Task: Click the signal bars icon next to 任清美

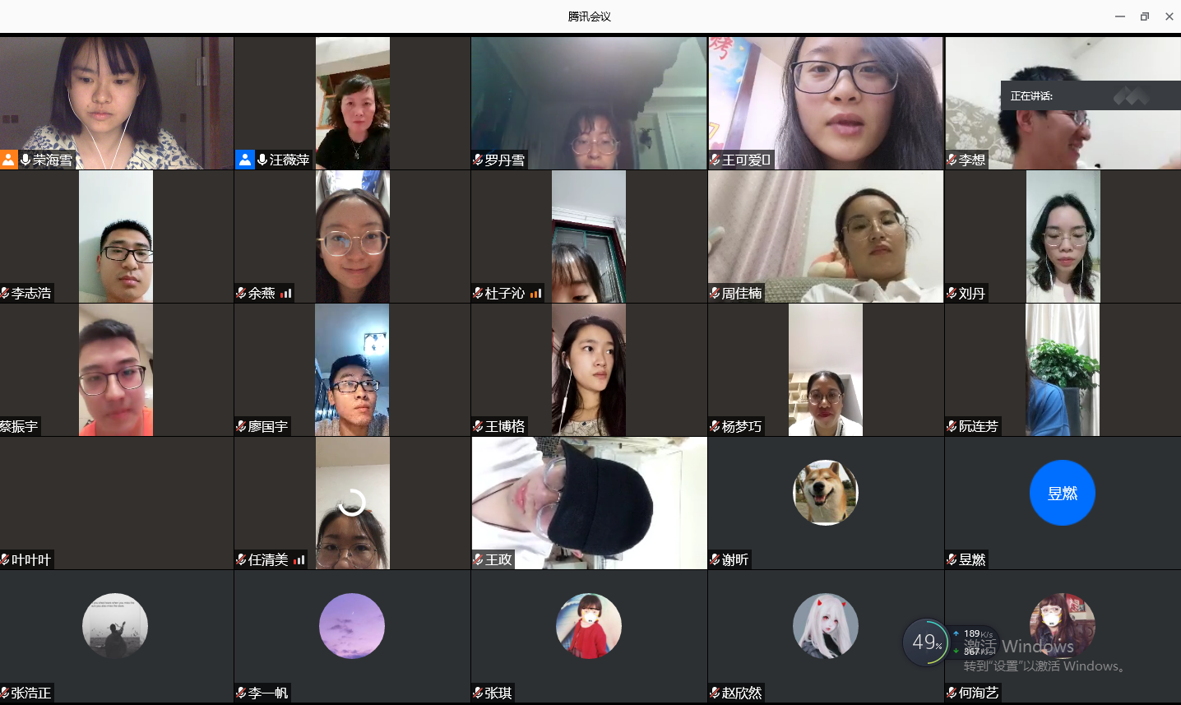Action: [x=299, y=560]
